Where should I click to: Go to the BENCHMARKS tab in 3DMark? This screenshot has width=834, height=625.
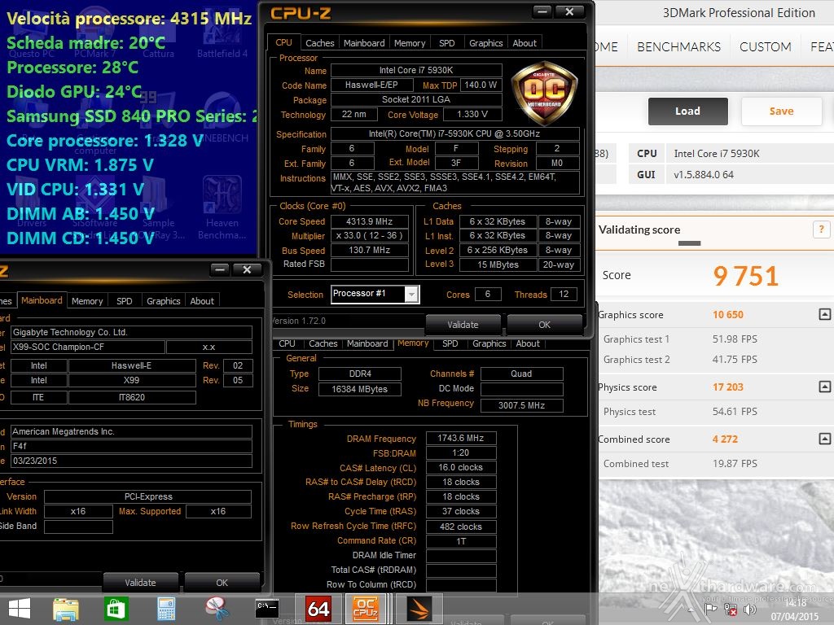tap(678, 46)
